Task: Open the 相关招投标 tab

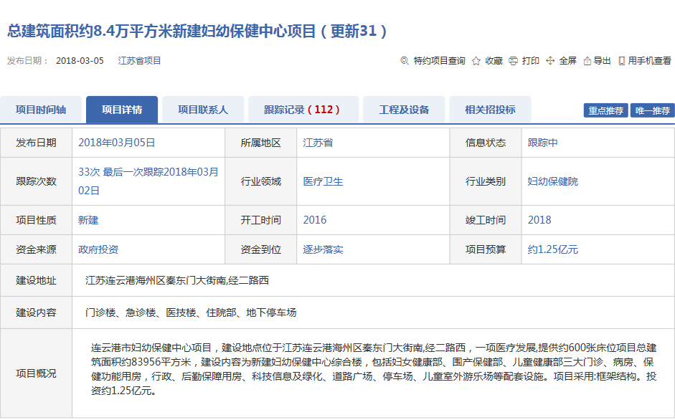Action: pos(490,110)
